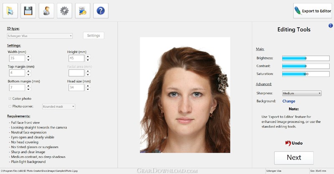Screen dimensions: 334x174
Task: Toggle the Color photo checkbox
Action: [x=10, y=98]
